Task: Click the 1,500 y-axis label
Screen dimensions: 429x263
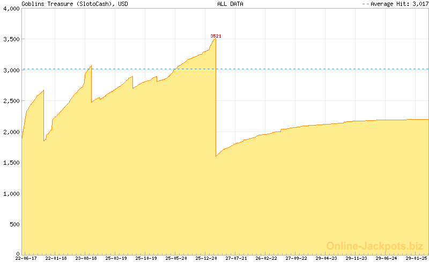Action: click(x=11, y=163)
